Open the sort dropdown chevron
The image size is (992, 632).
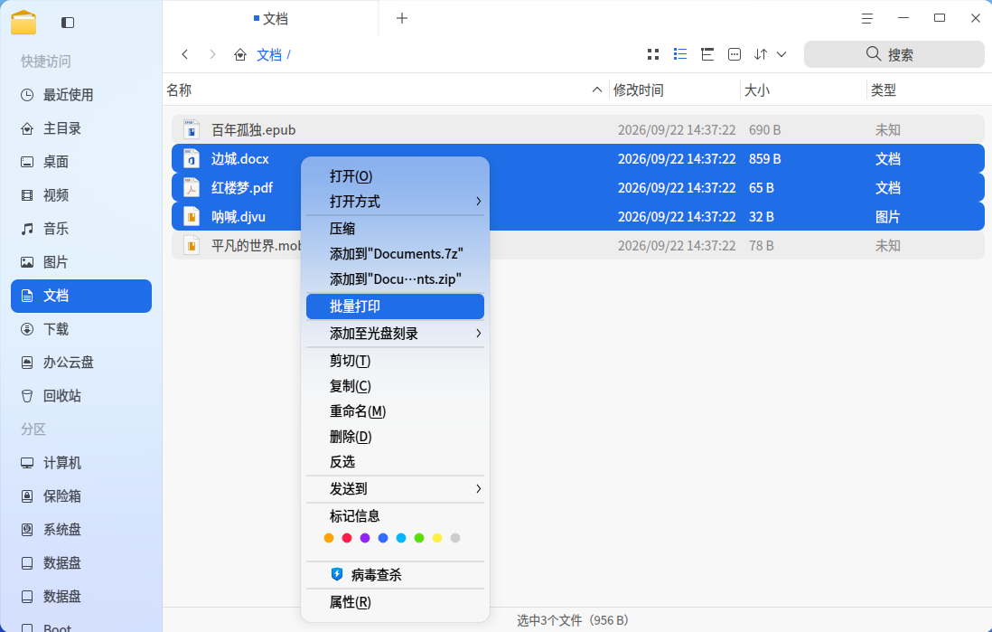point(782,54)
